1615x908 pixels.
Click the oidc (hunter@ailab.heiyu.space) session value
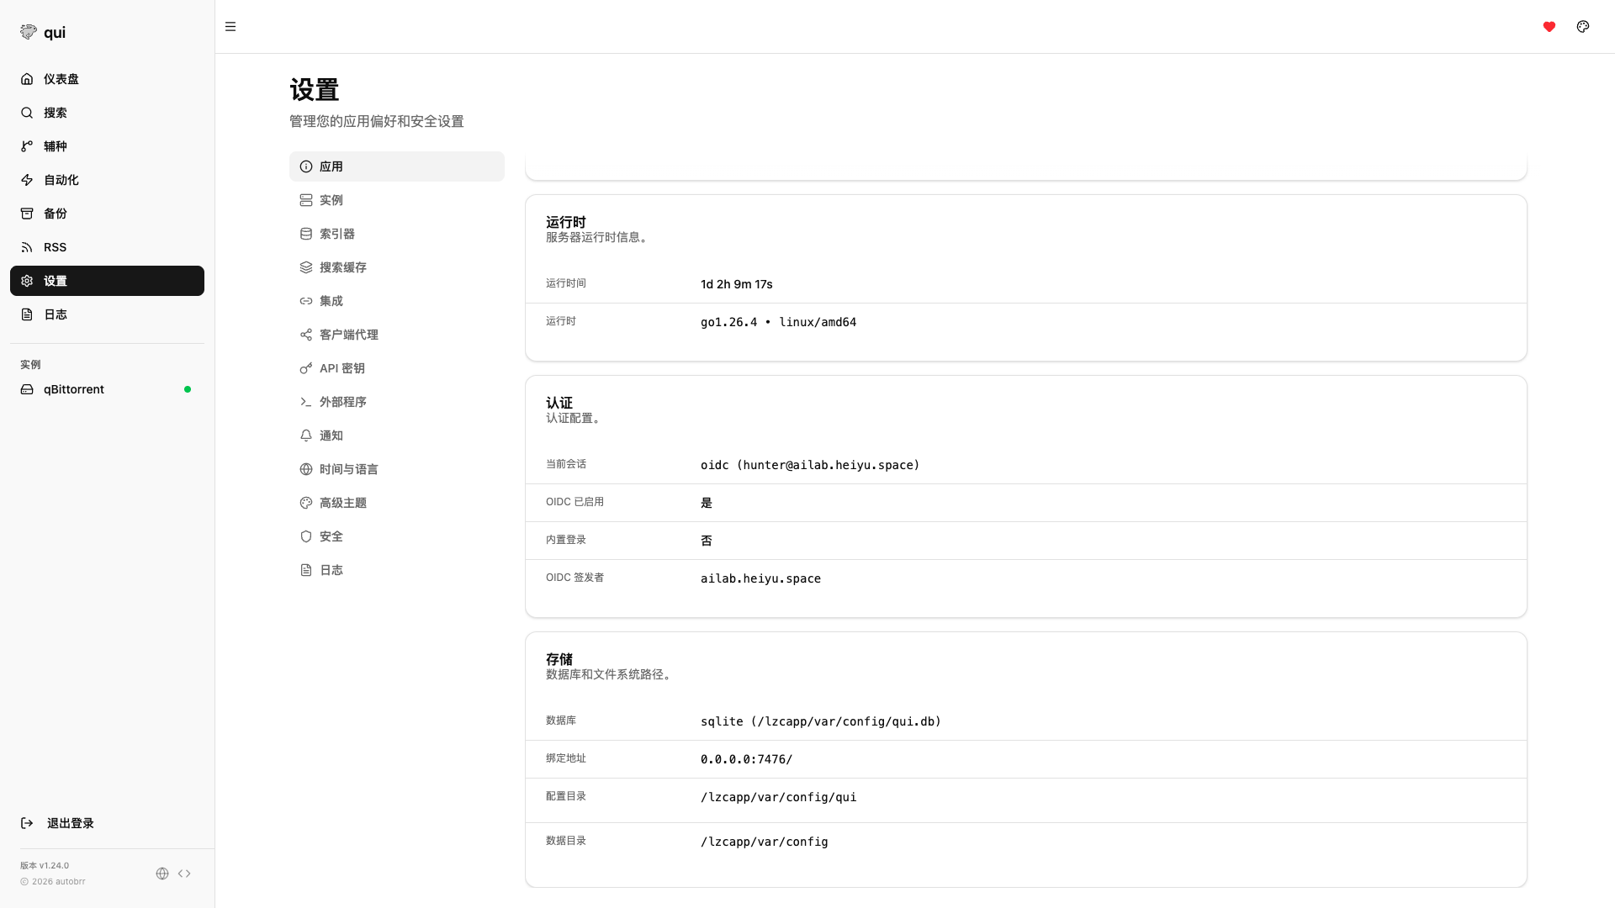pyautogui.click(x=810, y=465)
